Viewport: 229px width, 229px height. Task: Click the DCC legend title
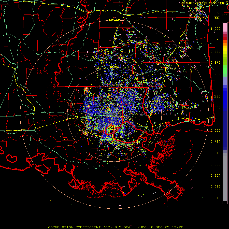pyautogui.click(x=223, y=15)
